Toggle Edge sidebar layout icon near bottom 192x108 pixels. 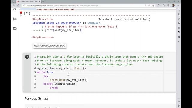pyautogui.click(x=179, y=101)
